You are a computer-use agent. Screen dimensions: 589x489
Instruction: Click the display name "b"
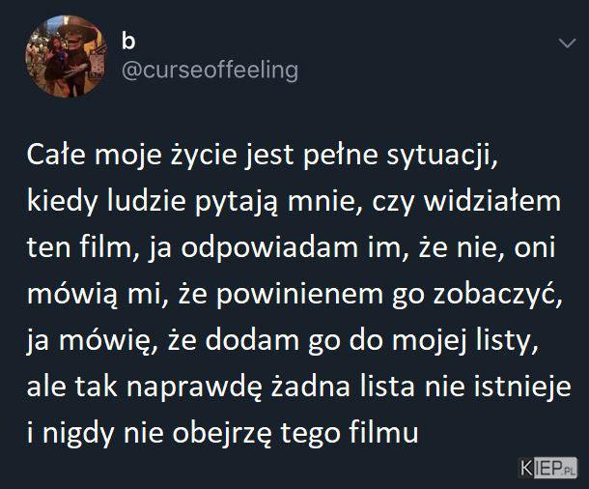tap(128, 41)
